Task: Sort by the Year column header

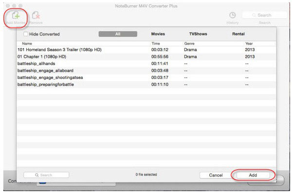Action: tap(249, 44)
